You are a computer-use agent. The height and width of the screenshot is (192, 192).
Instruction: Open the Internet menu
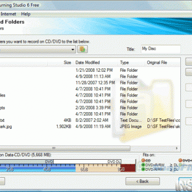click(9, 14)
